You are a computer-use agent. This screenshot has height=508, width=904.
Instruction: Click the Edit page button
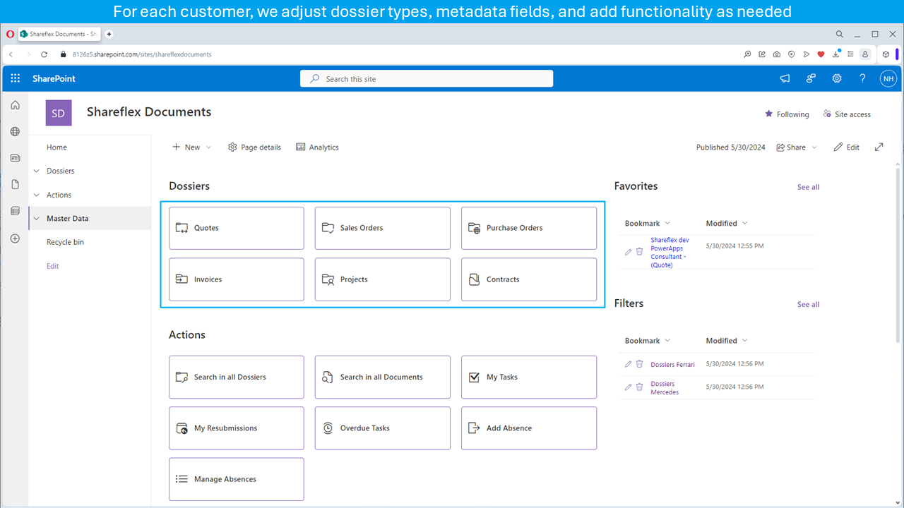click(x=846, y=147)
